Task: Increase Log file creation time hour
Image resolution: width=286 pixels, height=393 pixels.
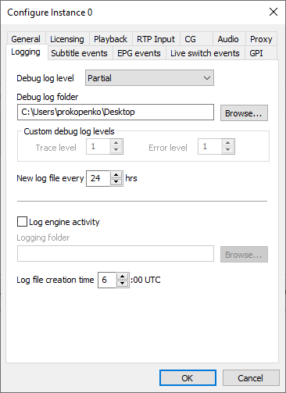Action: pyautogui.click(x=123, y=277)
